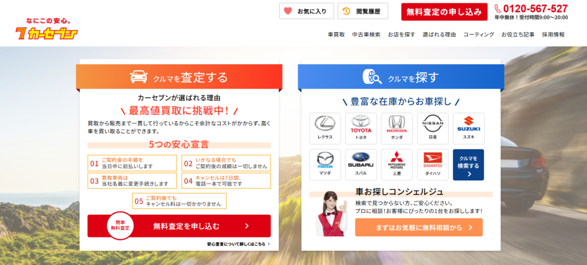Pick the Daihatsu brand logo tile

coord(433,165)
